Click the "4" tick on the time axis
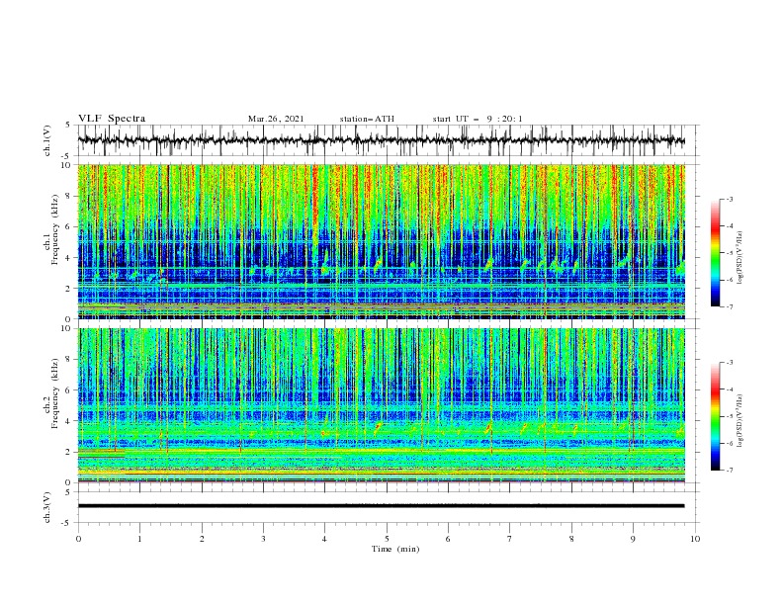The width and height of the screenshot is (783, 605). pyautogui.click(x=324, y=539)
